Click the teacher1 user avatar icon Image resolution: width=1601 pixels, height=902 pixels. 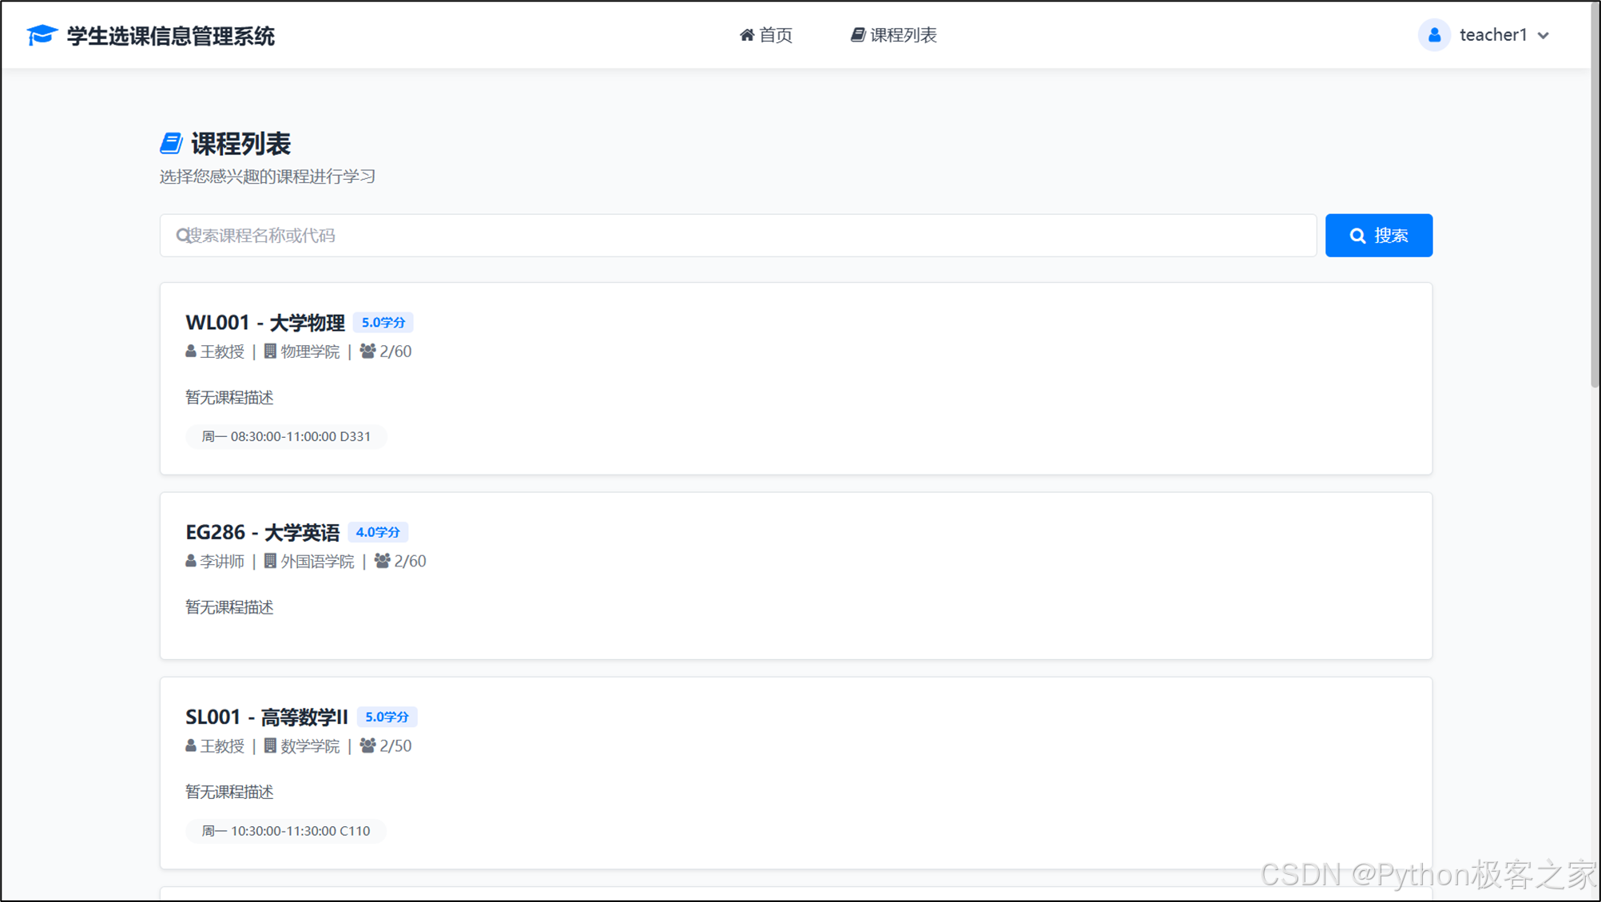pos(1434,35)
